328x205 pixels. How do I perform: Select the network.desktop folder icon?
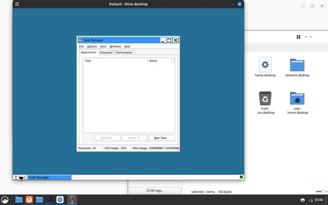(297, 65)
